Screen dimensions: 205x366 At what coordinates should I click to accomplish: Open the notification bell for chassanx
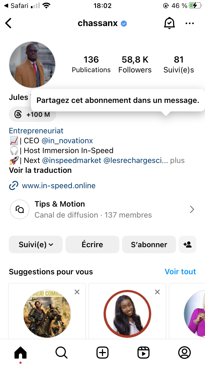pyautogui.click(x=169, y=23)
